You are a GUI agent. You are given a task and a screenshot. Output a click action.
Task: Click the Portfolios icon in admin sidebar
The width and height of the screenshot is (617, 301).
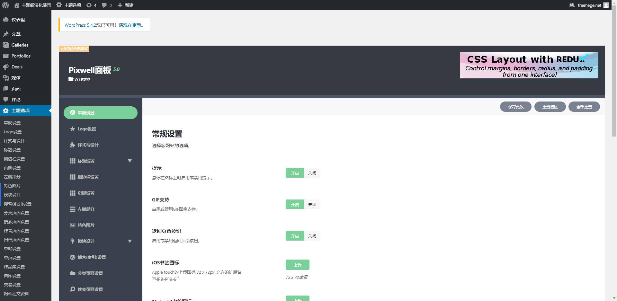point(6,56)
